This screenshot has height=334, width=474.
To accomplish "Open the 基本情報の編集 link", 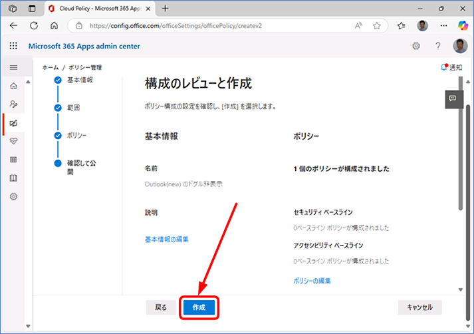I will tap(167, 240).
